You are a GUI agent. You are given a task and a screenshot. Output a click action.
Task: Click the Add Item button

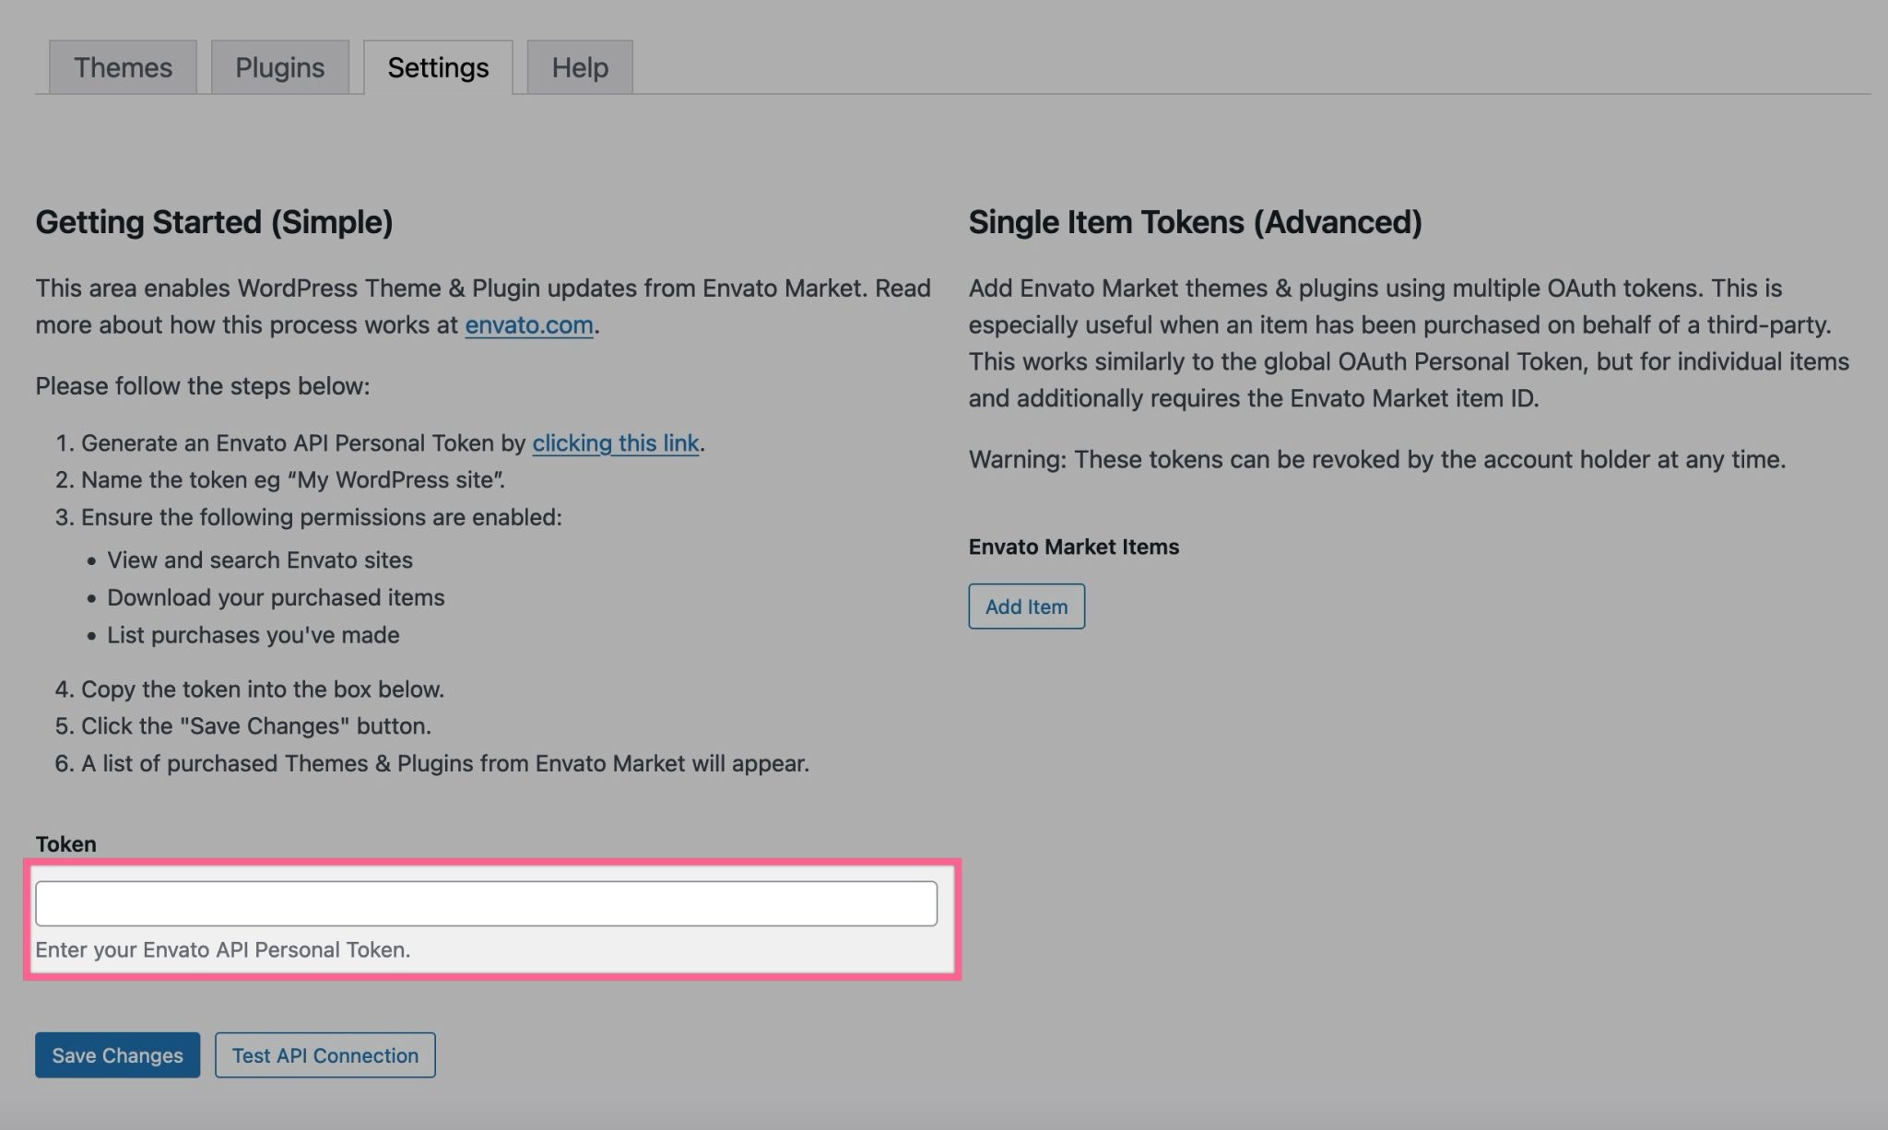(x=1026, y=606)
